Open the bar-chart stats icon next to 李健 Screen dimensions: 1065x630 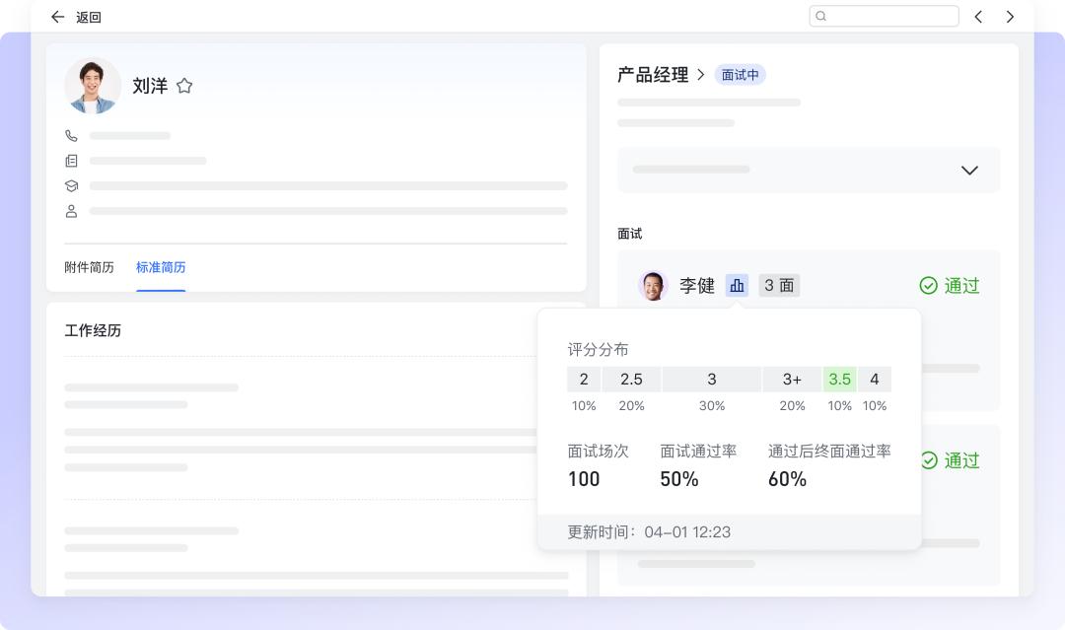(737, 285)
